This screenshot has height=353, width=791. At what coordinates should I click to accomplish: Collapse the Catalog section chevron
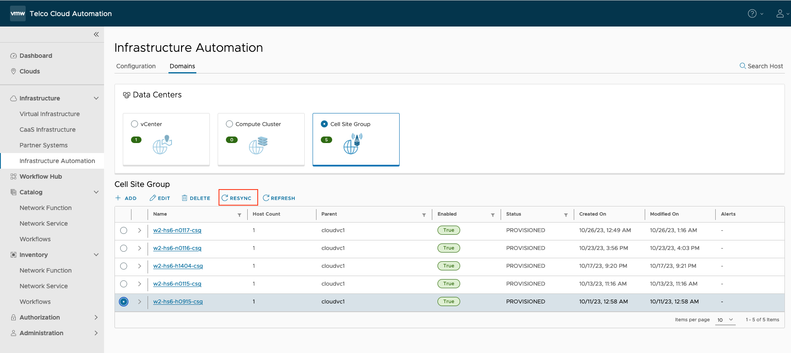[96, 192]
